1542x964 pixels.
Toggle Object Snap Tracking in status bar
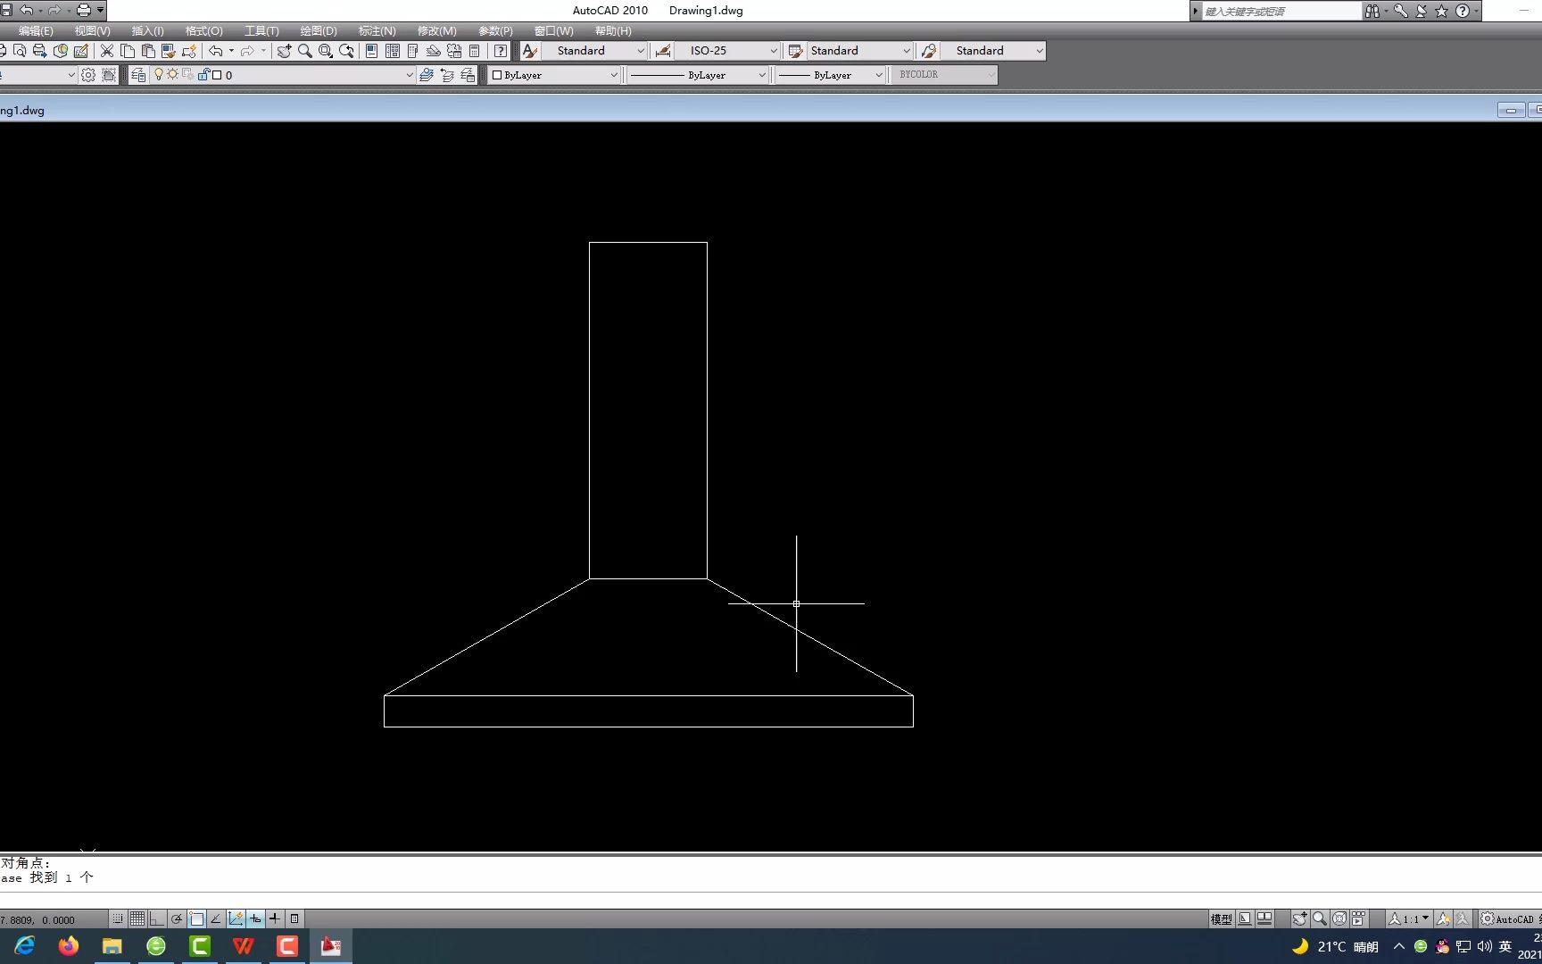[216, 918]
